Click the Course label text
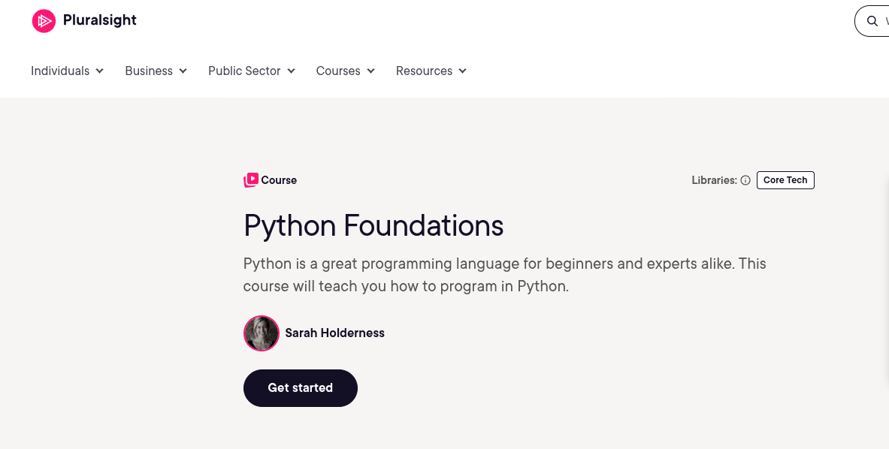 click(x=279, y=180)
